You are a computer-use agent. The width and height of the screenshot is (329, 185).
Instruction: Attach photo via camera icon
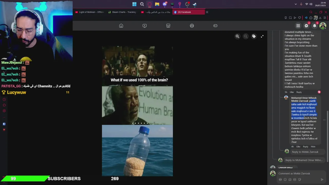coord(290,180)
